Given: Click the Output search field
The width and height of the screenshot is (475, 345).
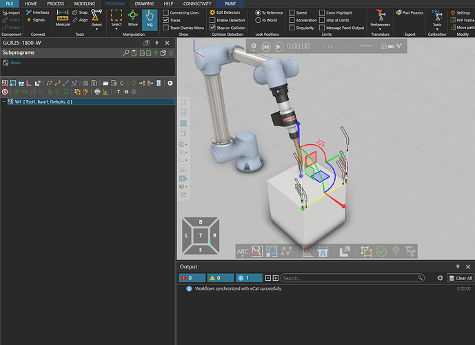Looking at the screenshot, I should coord(352,278).
